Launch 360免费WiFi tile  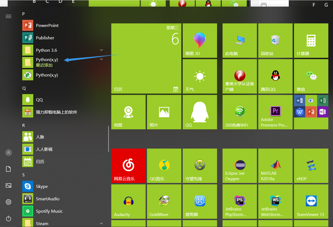240,112
